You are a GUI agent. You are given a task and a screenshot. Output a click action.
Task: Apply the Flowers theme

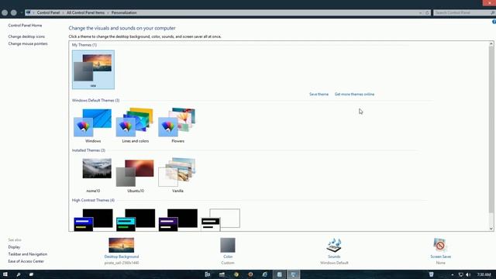[x=177, y=126]
